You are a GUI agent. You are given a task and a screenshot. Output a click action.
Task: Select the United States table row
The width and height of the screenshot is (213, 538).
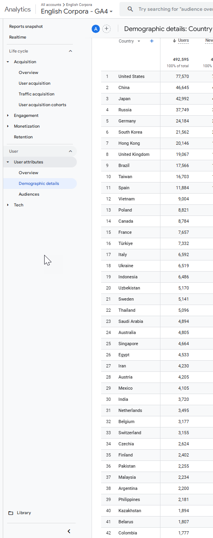157,76
